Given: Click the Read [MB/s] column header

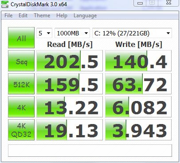Looking at the screenshot, I should pos(70,44).
